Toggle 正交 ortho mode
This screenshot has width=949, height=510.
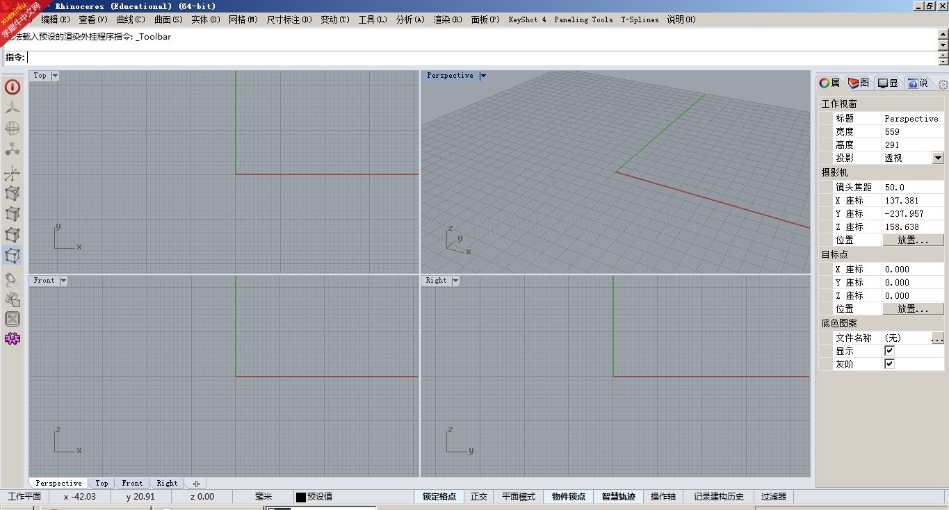coord(479,497)
